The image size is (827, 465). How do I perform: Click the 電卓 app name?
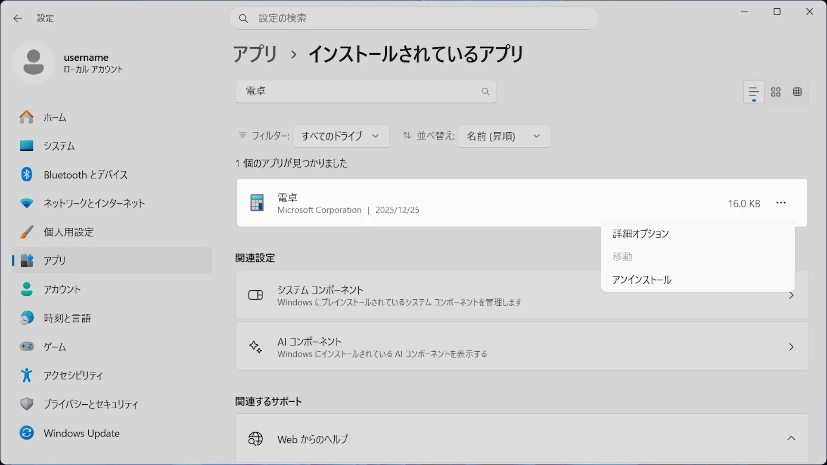click(x=287, y=198)
